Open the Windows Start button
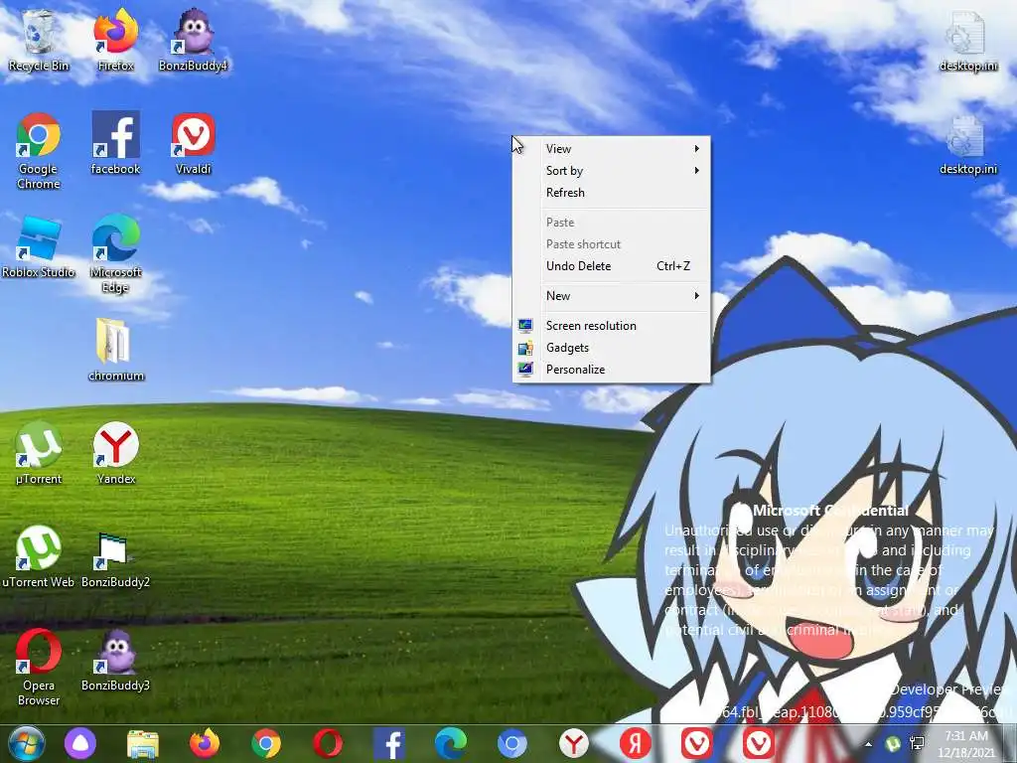 [26, 743]
